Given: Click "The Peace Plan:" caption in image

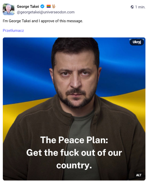Looking at the screenshot, I should coord(74,140).
